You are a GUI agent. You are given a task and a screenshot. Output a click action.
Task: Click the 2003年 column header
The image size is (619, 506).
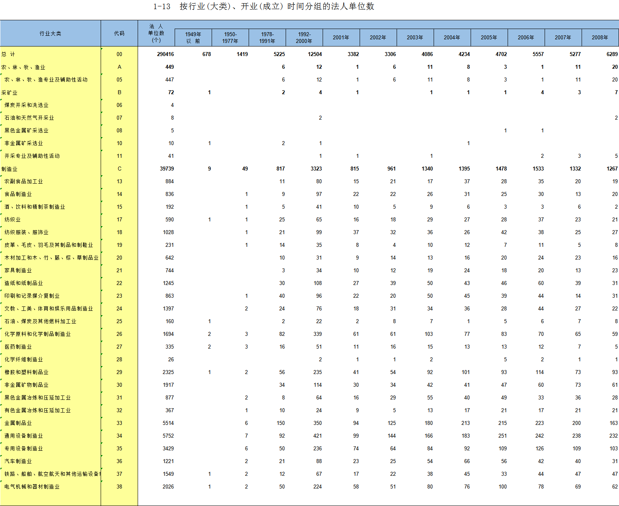coord(415,38)
